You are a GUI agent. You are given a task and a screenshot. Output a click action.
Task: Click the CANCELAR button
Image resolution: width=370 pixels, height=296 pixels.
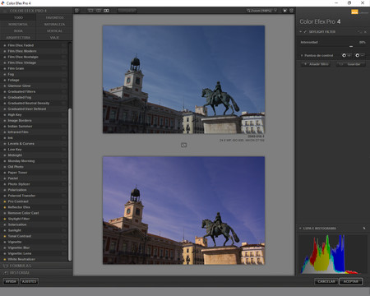[x=326, y=281]
